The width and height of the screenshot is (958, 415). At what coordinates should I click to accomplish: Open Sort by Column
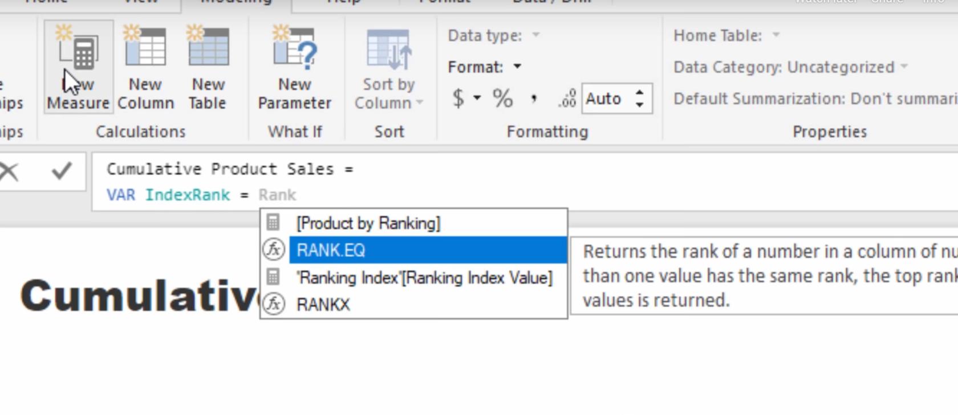click(389, 68)
